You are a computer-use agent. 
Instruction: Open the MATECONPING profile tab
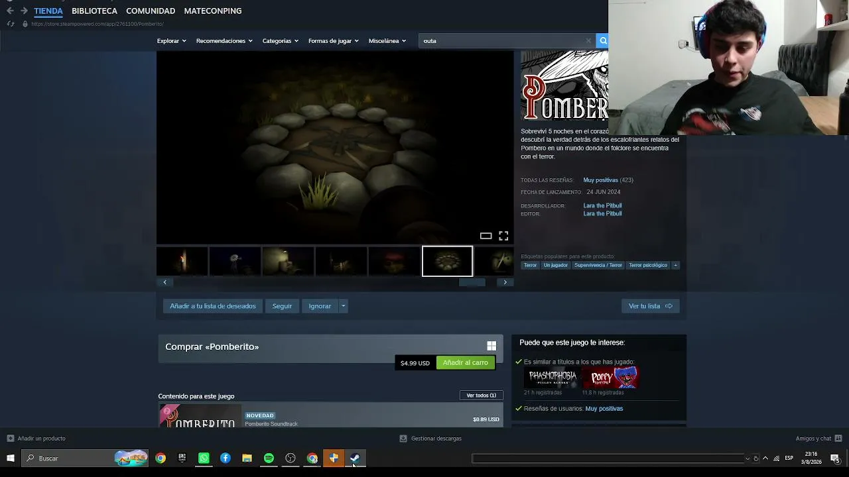tap(213, 11)
